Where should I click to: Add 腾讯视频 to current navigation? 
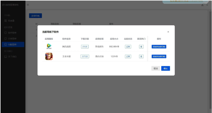(x=159, y=47)
